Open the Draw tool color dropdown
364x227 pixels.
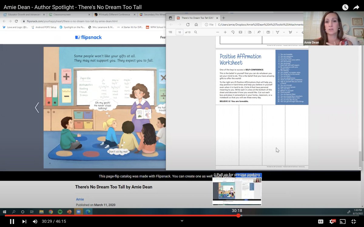[284, 32]
